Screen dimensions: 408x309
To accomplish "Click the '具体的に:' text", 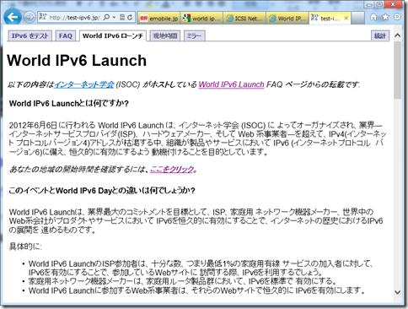I will pos(25,247).
